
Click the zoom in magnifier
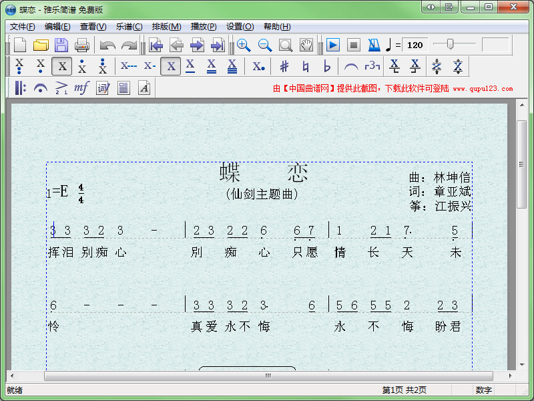point(244,45)
